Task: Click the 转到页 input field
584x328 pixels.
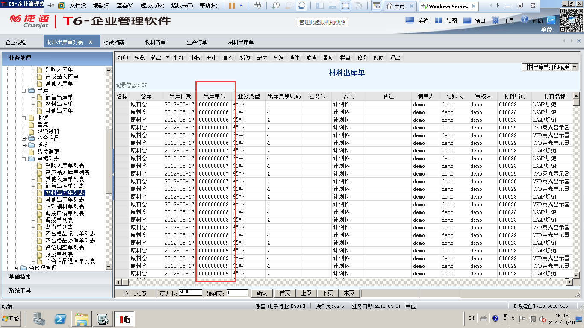Action: 237,293
